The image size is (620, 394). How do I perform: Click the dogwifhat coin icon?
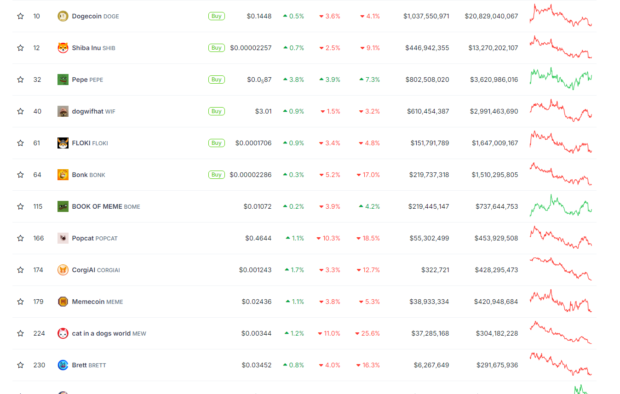click(63, 111)
